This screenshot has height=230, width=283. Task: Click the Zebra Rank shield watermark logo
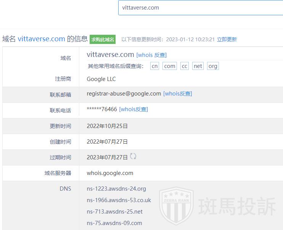pyautogui.click(x=175, y=208)
